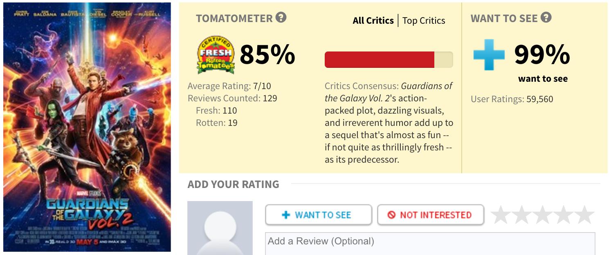
Task: Rate the movie two stars
Action: 521,215
